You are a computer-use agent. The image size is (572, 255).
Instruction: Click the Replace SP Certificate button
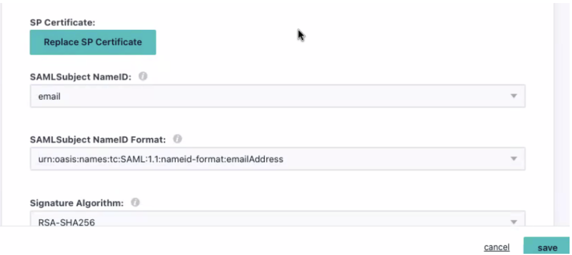93,42
